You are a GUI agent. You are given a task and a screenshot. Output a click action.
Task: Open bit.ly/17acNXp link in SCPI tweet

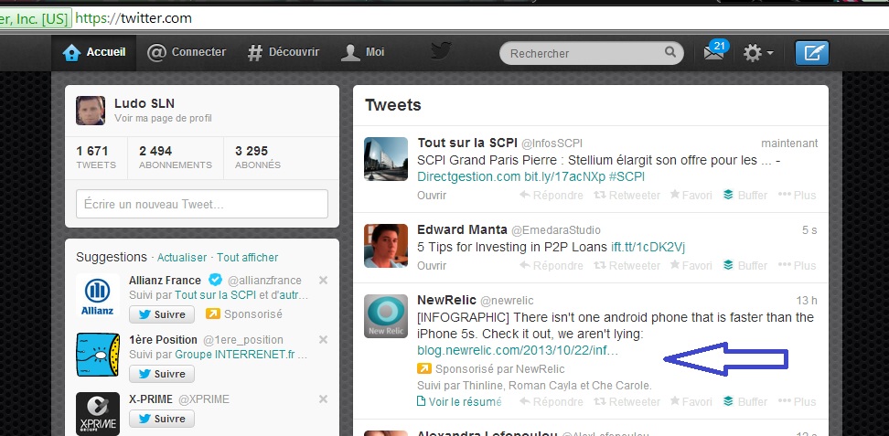(x=564, y=177)
